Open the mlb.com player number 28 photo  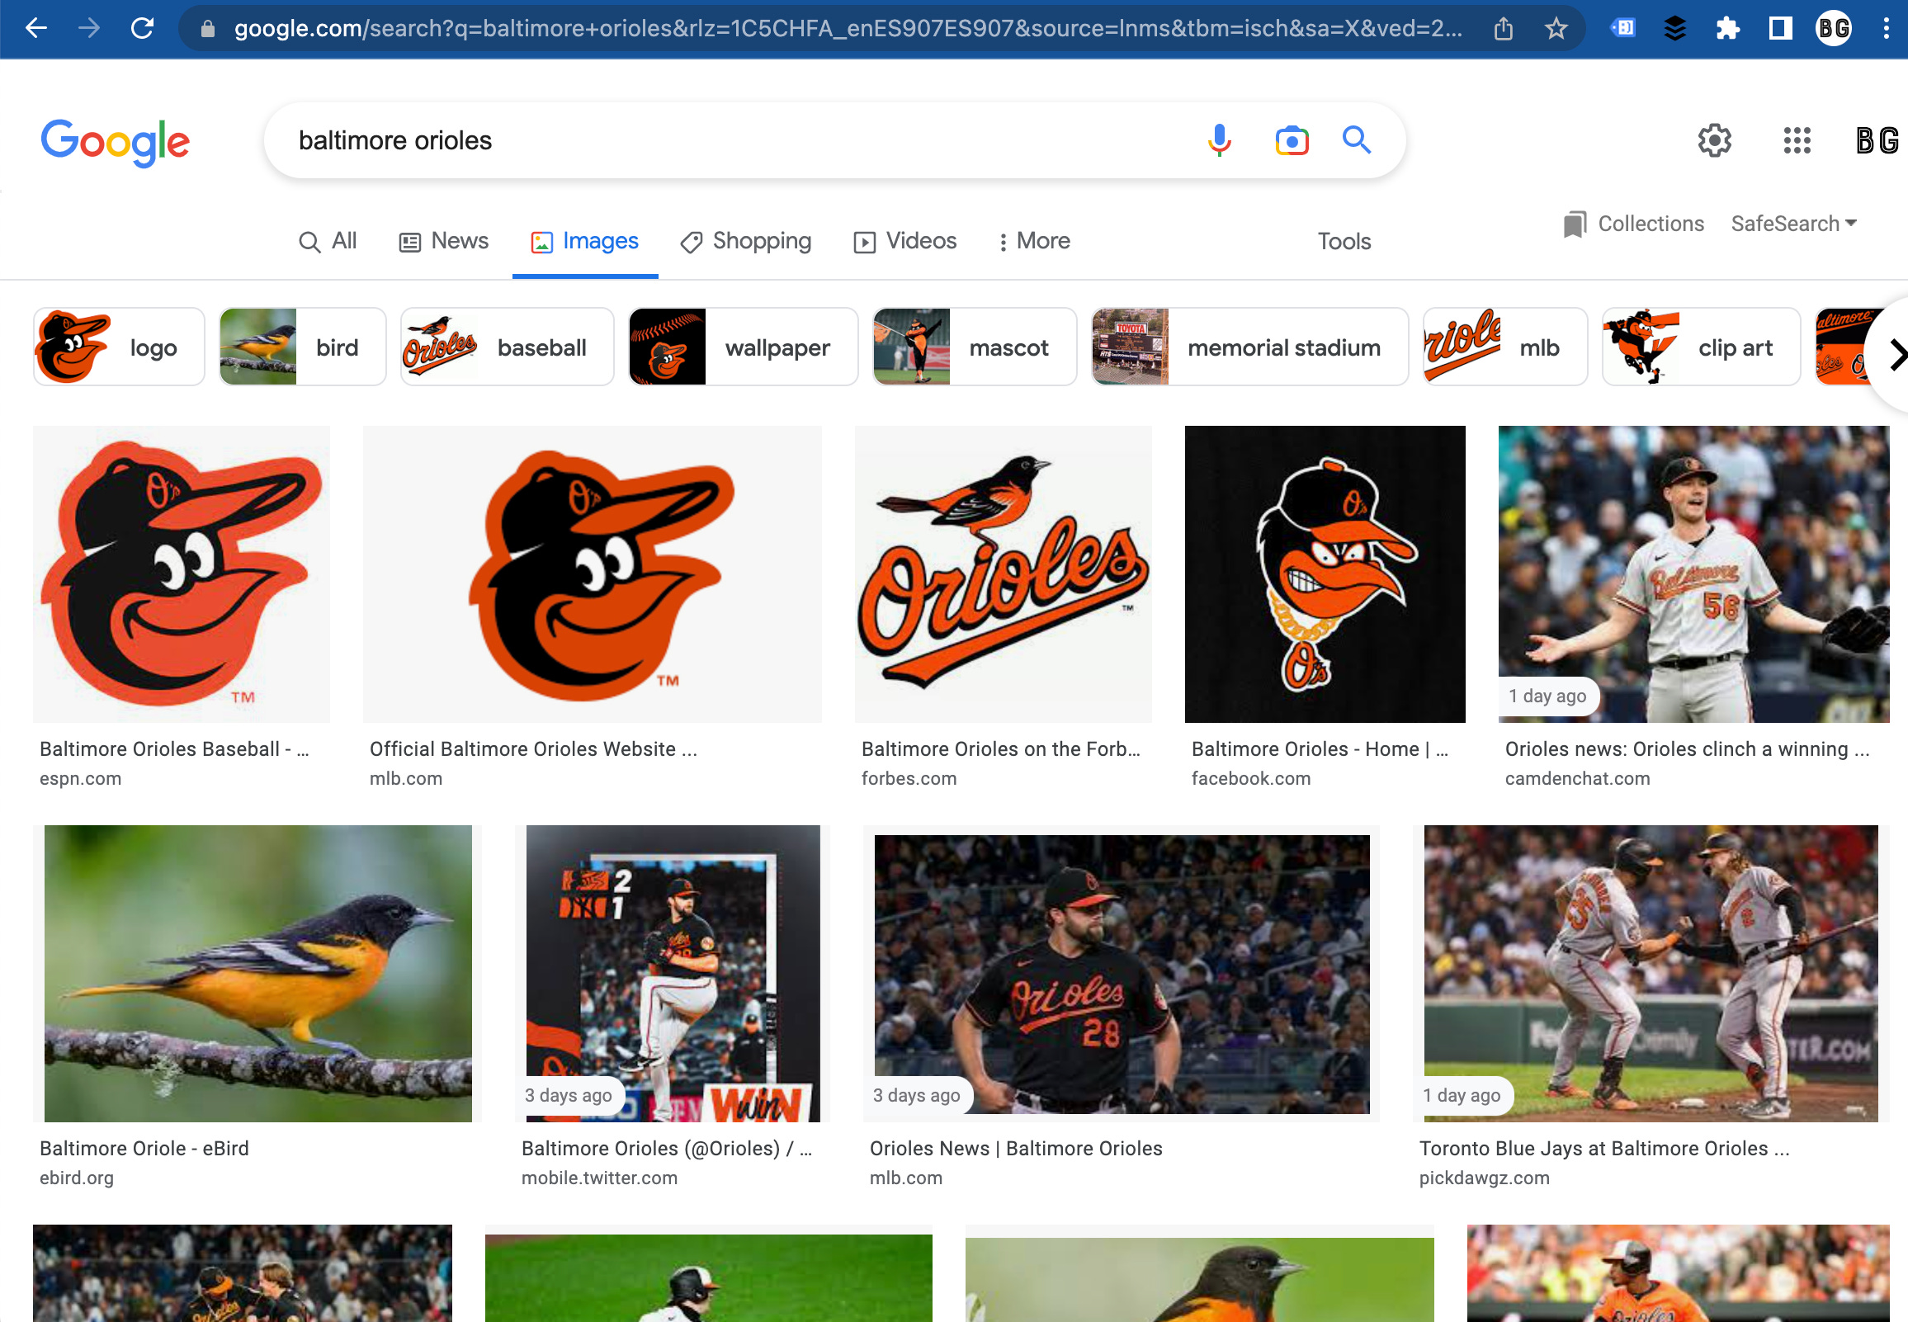[1122, 973]
